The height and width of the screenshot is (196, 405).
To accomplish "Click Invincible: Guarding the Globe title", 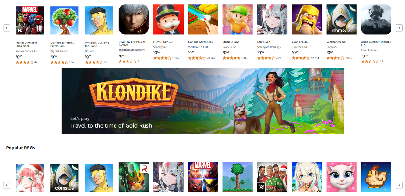I will click(x=97, y=44).
